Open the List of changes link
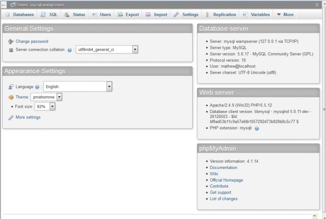Viewport: 326px width, 219px height. tap(224, 199)
